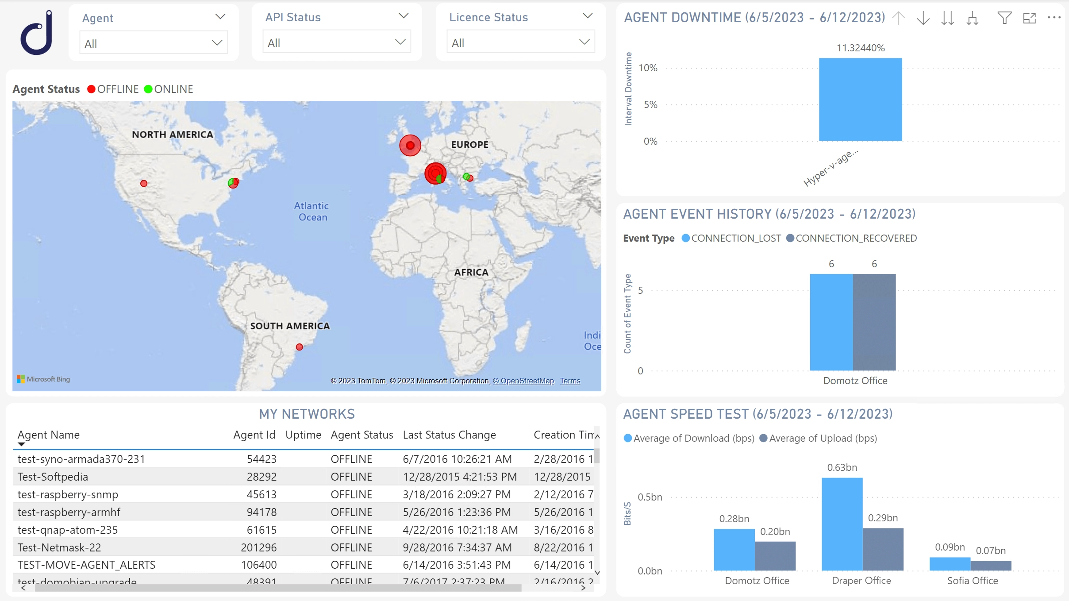Click Domotz Office CONNECTION_LOST bar
The width and height of the screenshot is (1069, 601).
click(831, 322)
